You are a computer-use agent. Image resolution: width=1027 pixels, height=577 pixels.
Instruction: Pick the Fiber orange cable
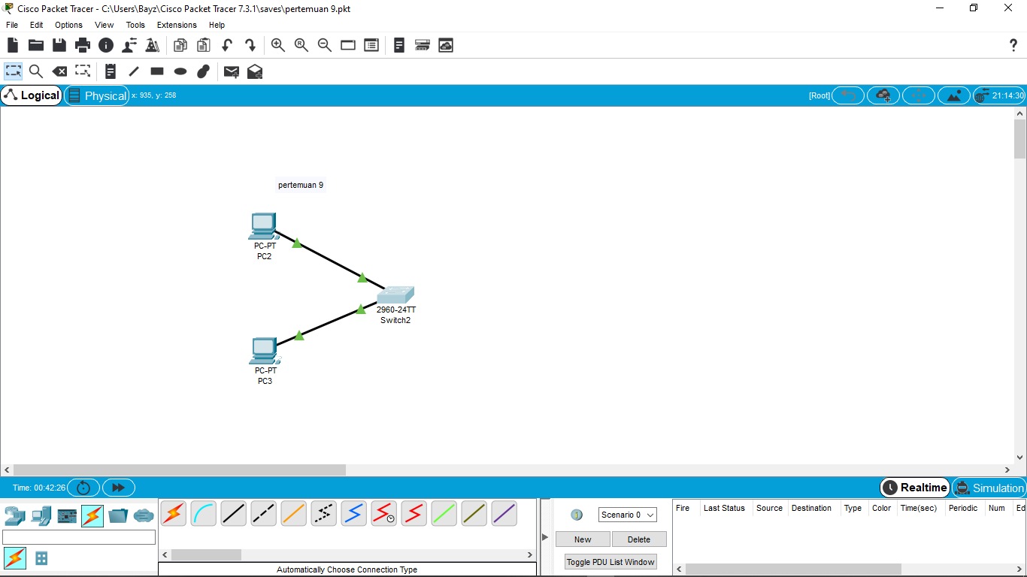[293, 514]
